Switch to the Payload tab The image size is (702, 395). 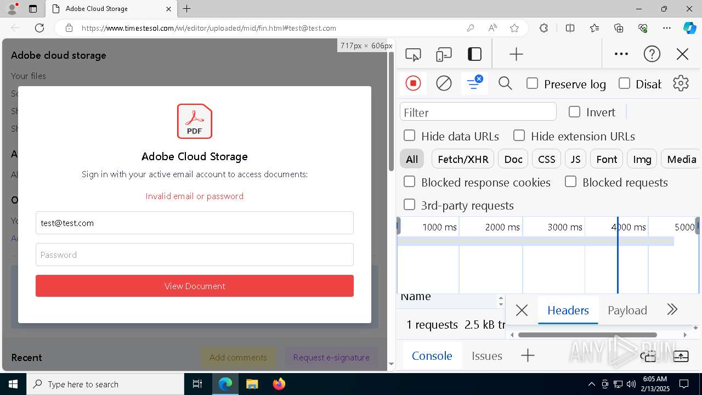[627, 310]
